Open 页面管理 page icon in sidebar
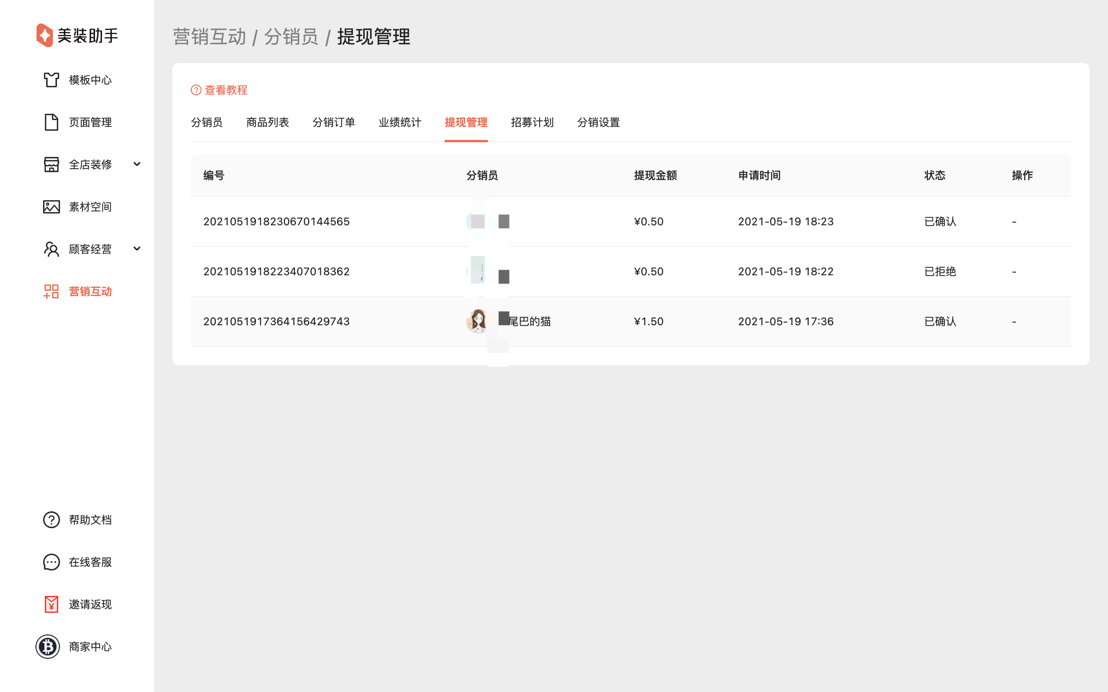1108x692 pixels. click(x=51, y=122)
